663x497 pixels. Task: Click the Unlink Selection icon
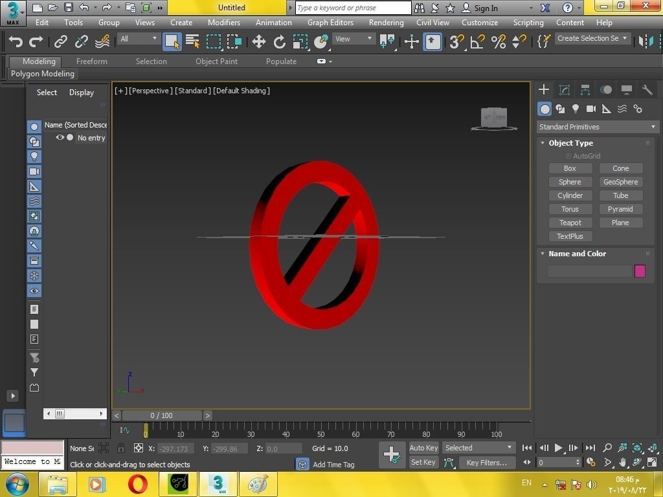tap(81, 41)
